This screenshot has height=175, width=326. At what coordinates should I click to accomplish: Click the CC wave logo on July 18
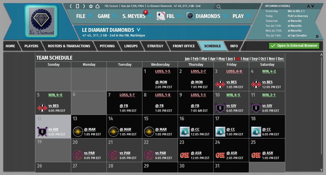point(256,132)
